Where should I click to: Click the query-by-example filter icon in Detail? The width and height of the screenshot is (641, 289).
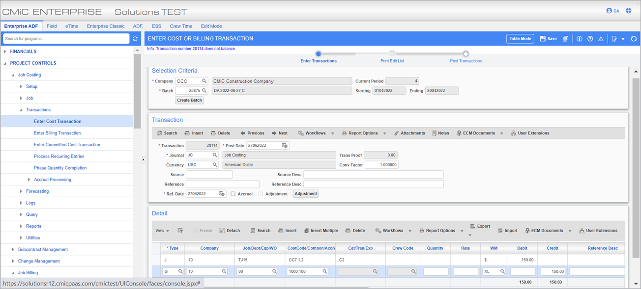180,231
